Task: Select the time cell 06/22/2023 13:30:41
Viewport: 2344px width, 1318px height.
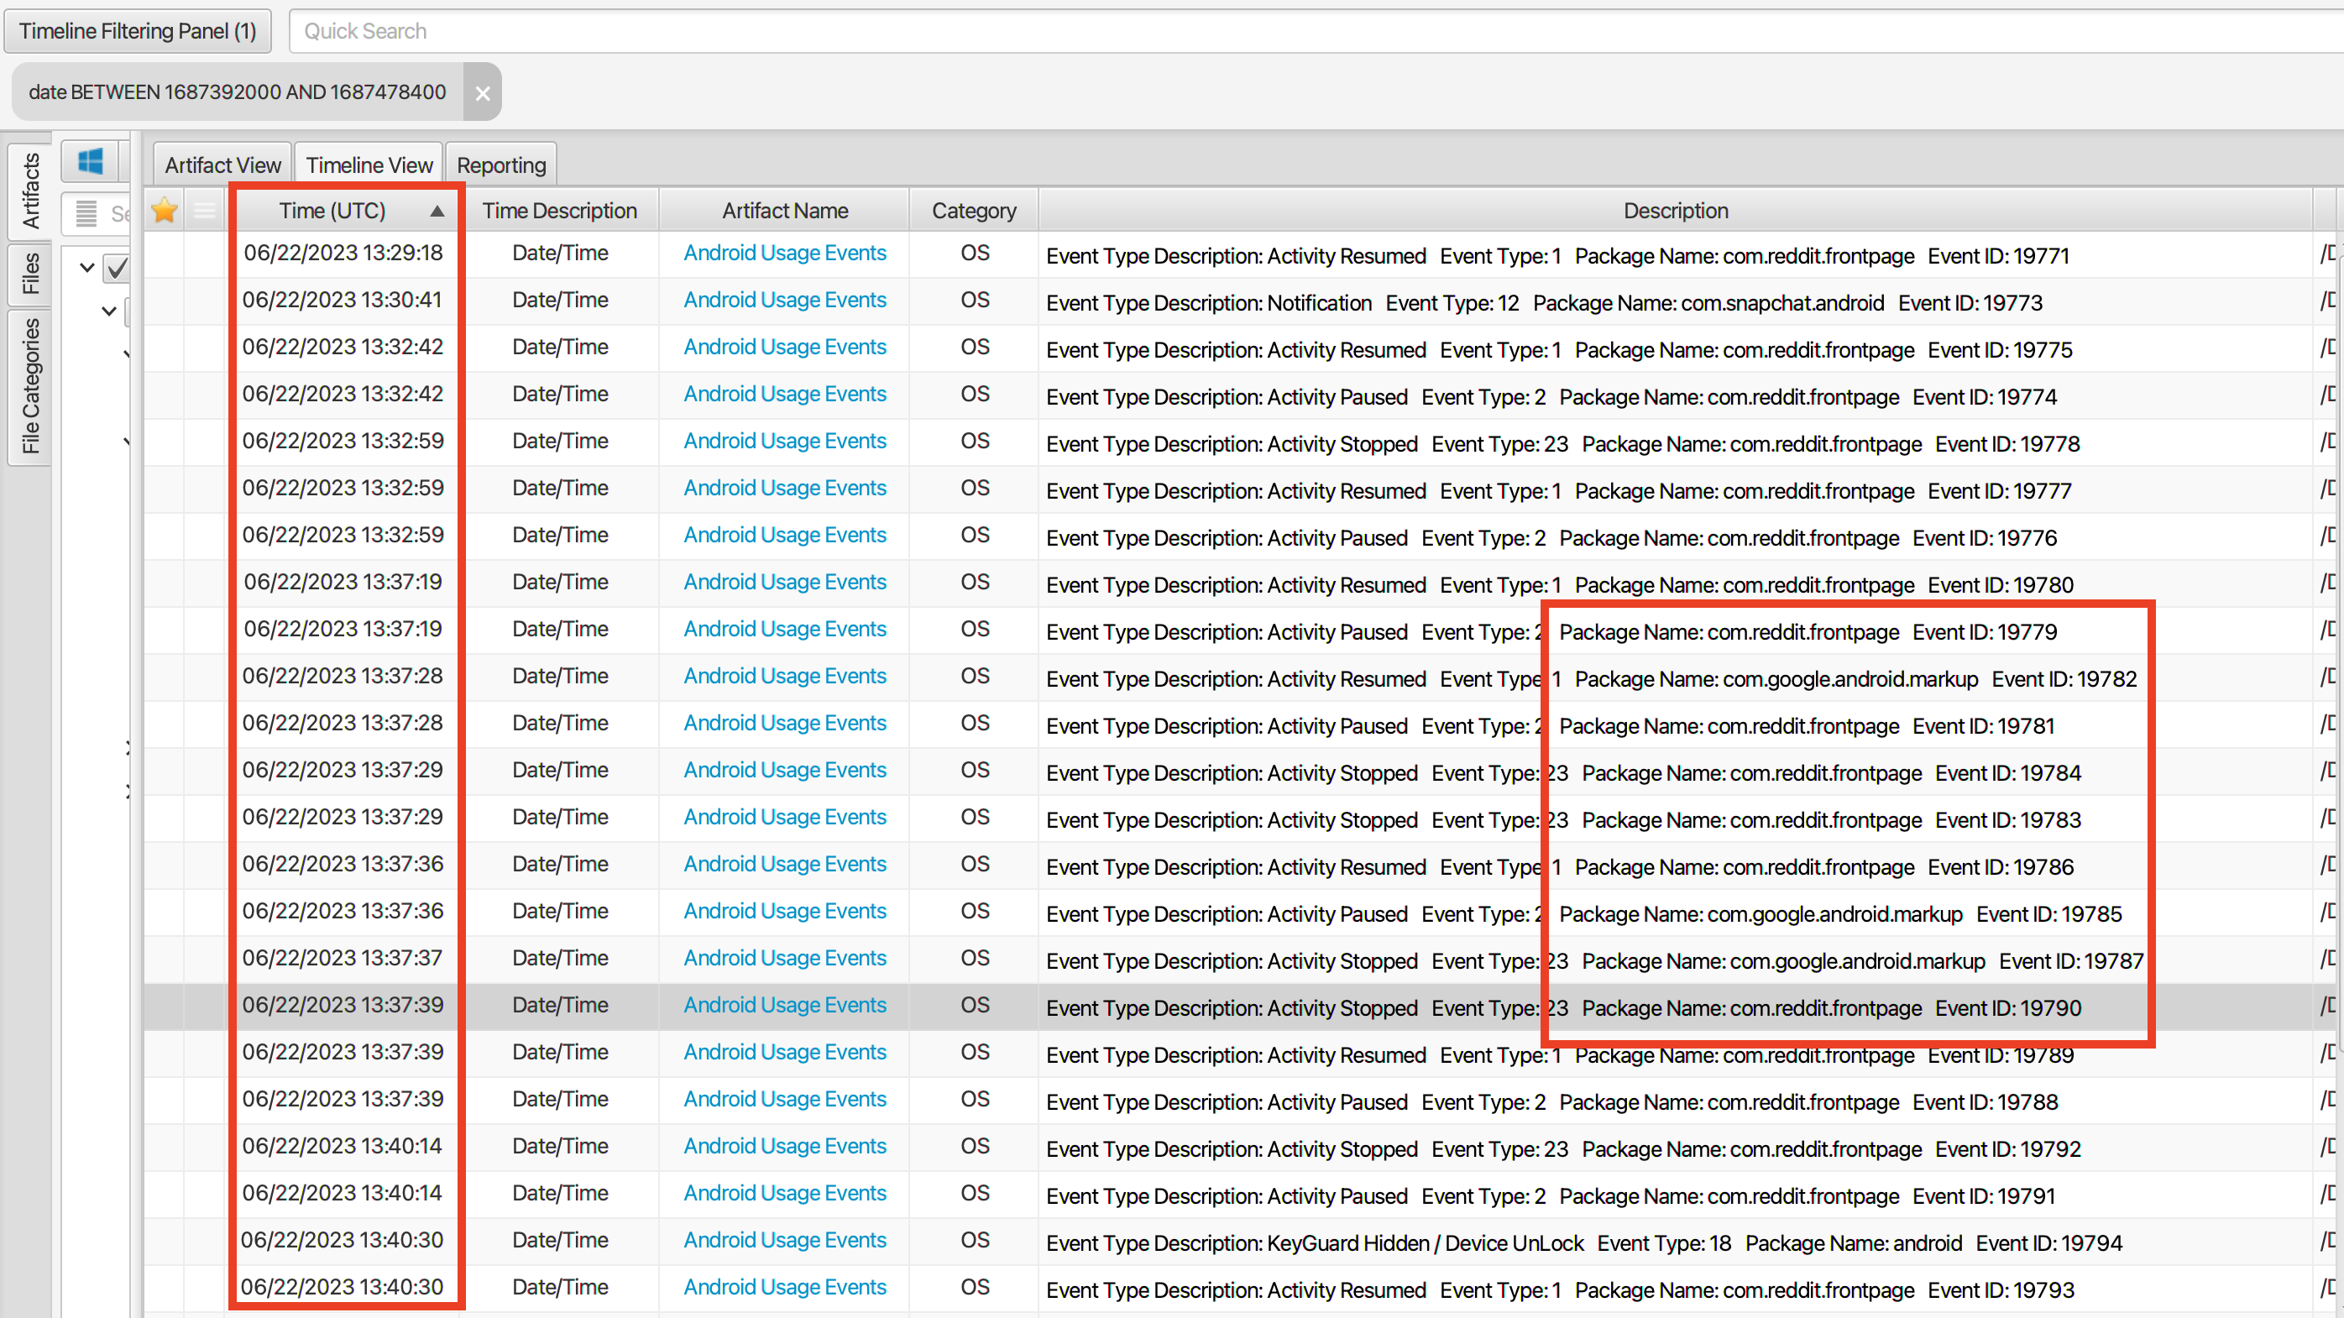Action: (x=343, y=301)
